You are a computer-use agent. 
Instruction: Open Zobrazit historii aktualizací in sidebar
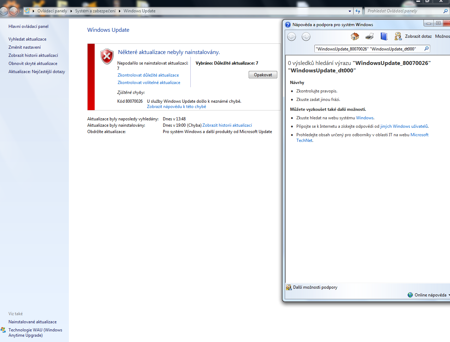click(x=33, y=55)
